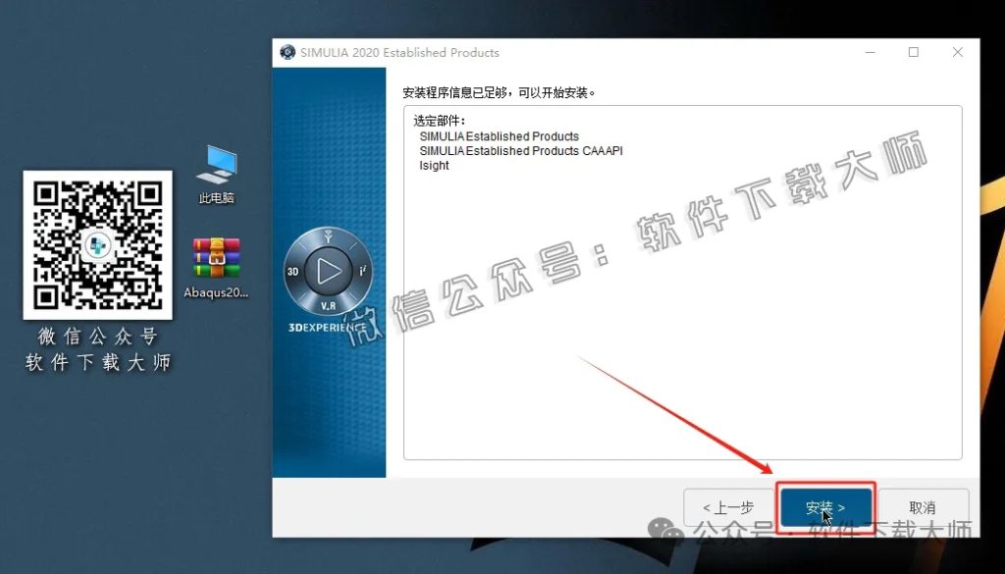Image resolution: width=1005 pixels, height=574 pixels.
Task: Click the 3DEXPERIENCE play button logo
Action: pos(329,268)
